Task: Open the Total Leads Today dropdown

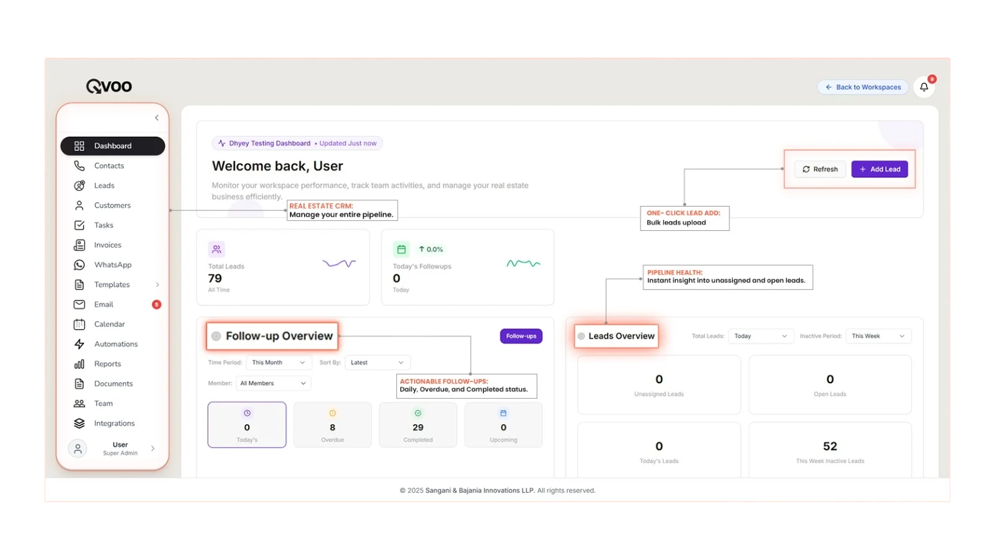Action: coord(761,336)
